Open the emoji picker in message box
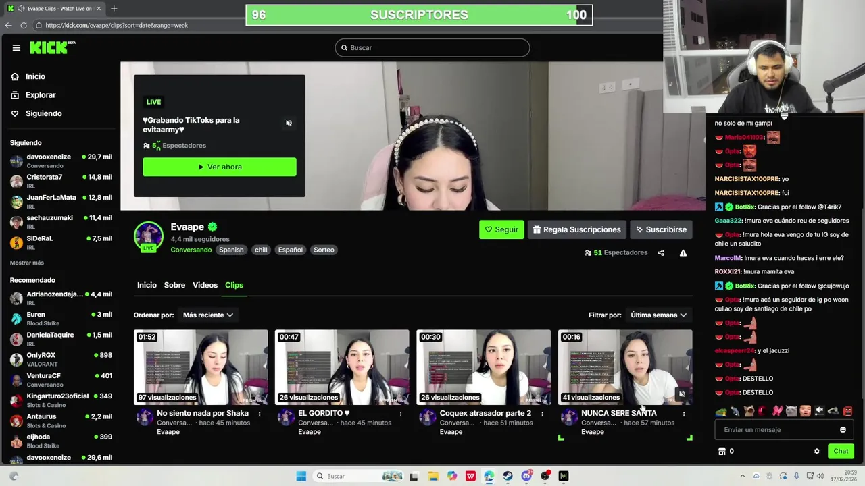The height and width of the screenshot is (486, 865). coord(843,430)
